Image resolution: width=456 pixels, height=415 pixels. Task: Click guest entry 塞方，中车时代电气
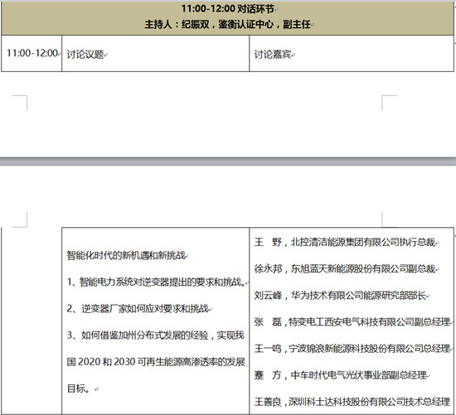[x=341, y=375]
